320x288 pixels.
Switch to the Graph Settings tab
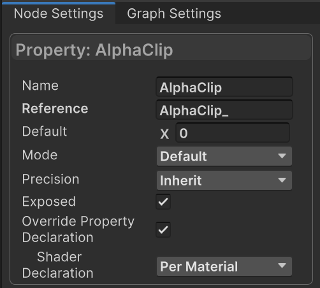(x=174, y=14)
